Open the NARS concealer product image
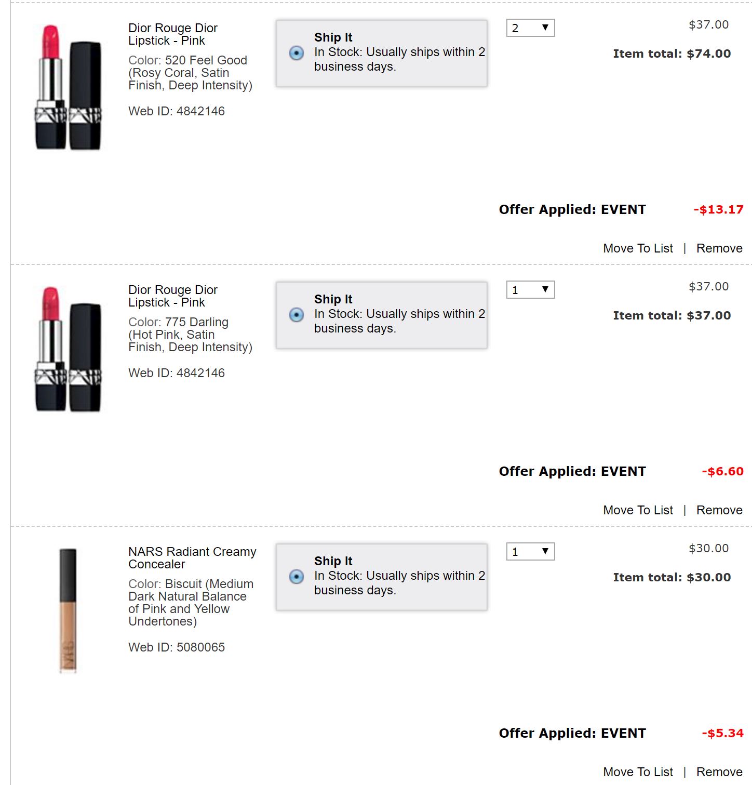 pyautogui.click(x=68, y=611)
